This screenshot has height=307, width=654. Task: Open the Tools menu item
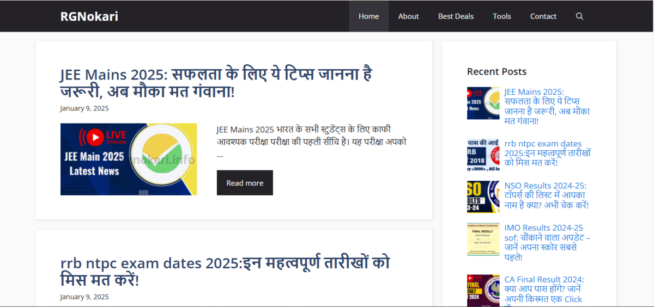click(502, 16)
